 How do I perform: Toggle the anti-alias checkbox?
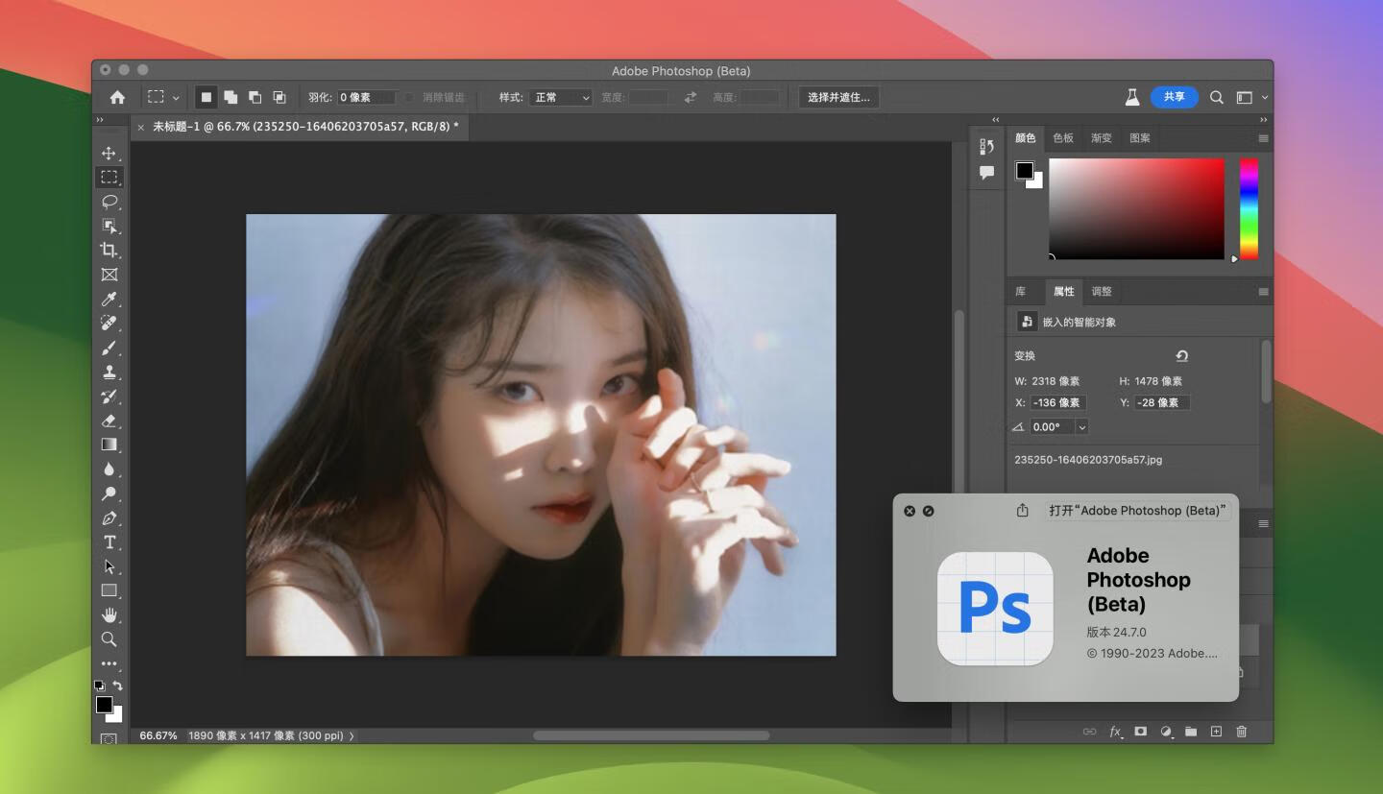[409, 97]
